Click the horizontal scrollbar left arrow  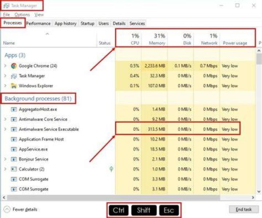coord(4,198)
